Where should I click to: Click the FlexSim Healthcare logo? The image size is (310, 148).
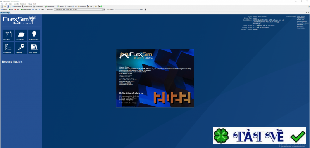coord(19,21)
